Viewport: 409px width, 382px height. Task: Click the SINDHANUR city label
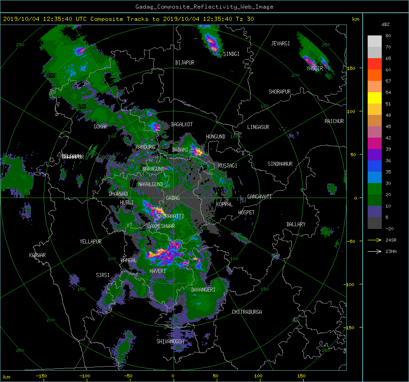[280, 164]
